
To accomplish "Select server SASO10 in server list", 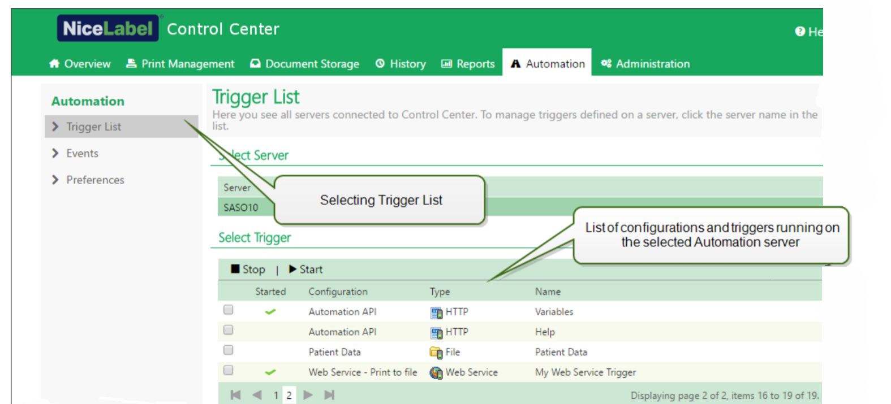I will (241, 207).
